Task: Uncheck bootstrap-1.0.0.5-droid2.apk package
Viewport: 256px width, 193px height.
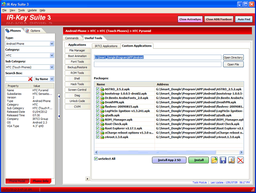Action: pyautogui.click(x=98, y=93)
